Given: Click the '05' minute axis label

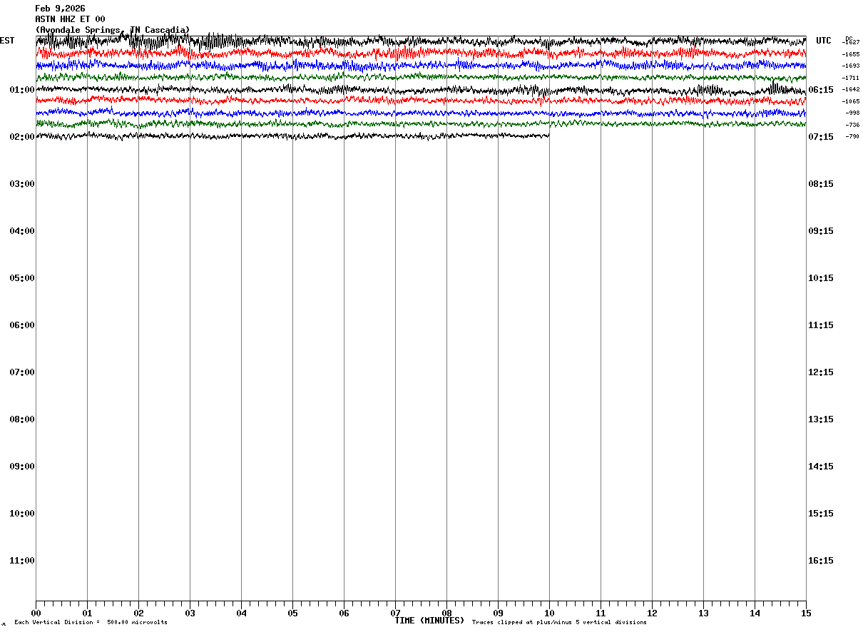Looking at the screenshot, I should [x=292, y=613].
